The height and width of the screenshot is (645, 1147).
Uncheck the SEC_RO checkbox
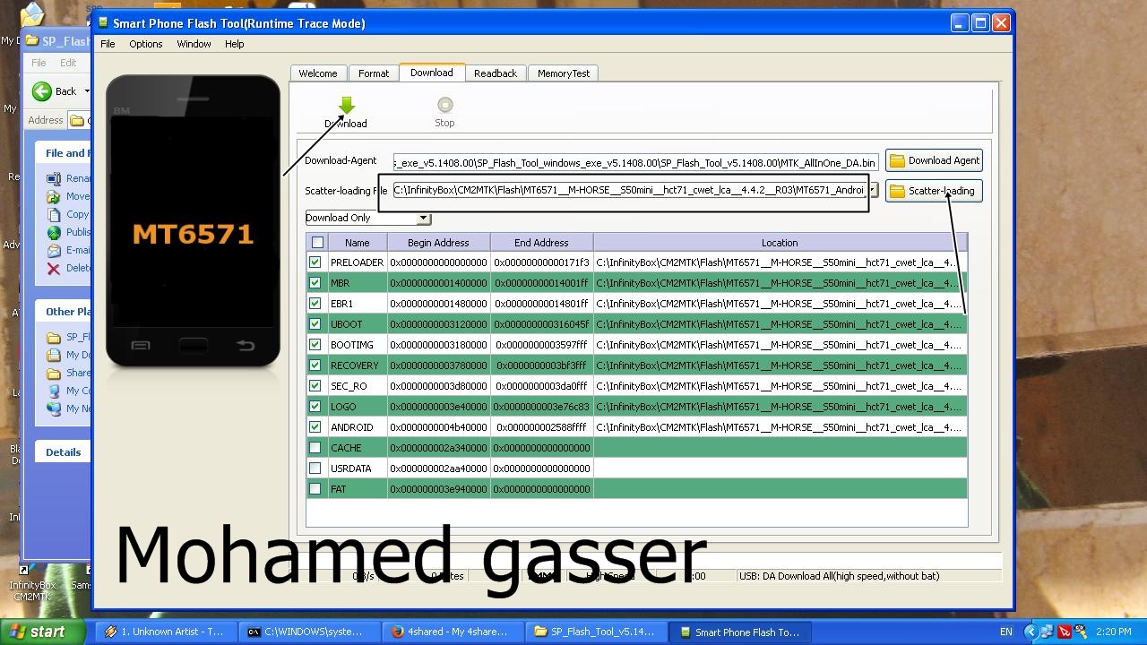(315, 386)
